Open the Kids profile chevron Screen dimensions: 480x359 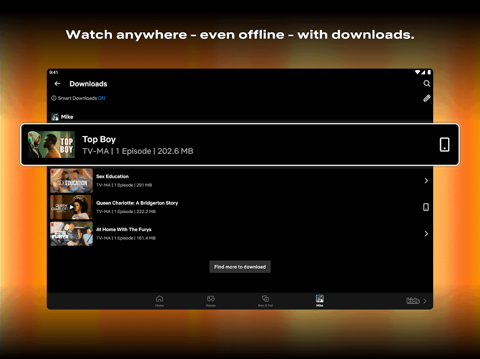pyautogui.click(x=425, y=301)
